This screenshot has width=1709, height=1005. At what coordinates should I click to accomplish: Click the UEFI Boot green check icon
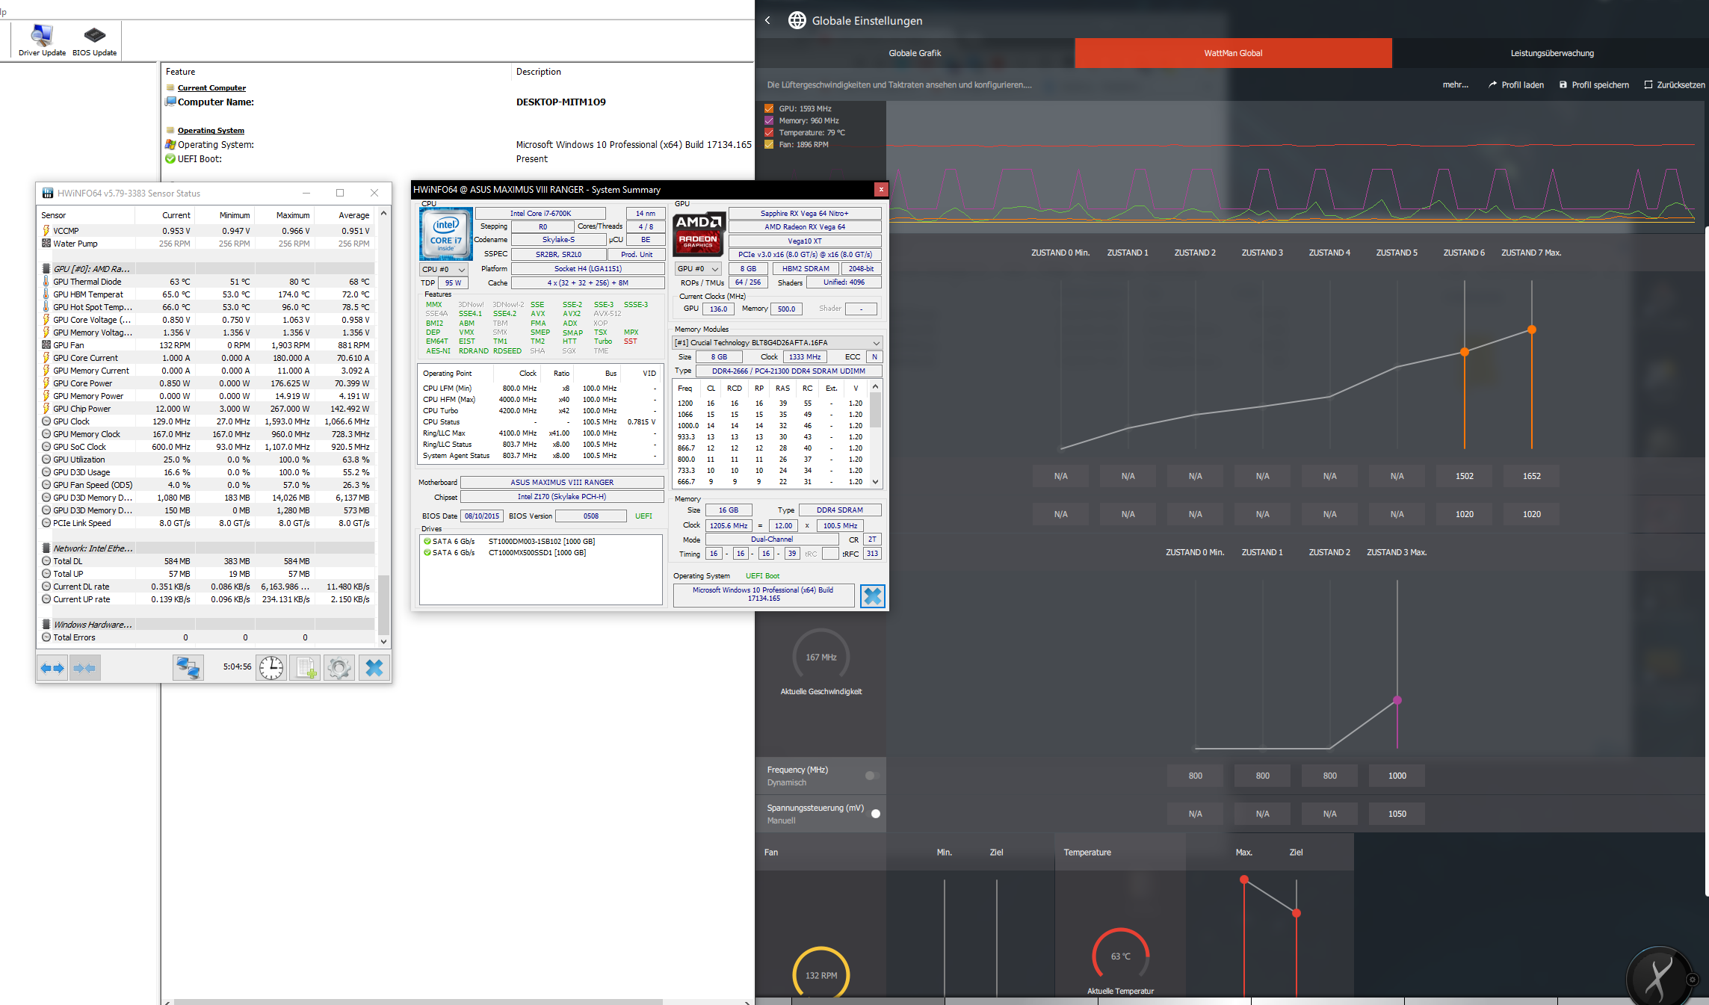(170, 158)
